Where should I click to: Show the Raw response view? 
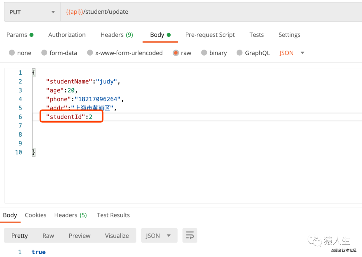point(48,236)
